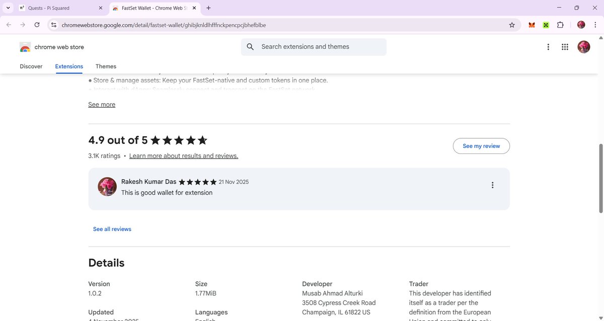Screen dimensions: 604x321
Task: Open See all reviews link
Action: click(x=112, y=229)
